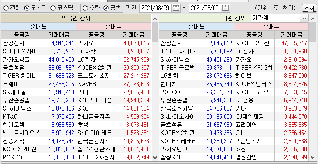Open the end date calendar picker

225,8
